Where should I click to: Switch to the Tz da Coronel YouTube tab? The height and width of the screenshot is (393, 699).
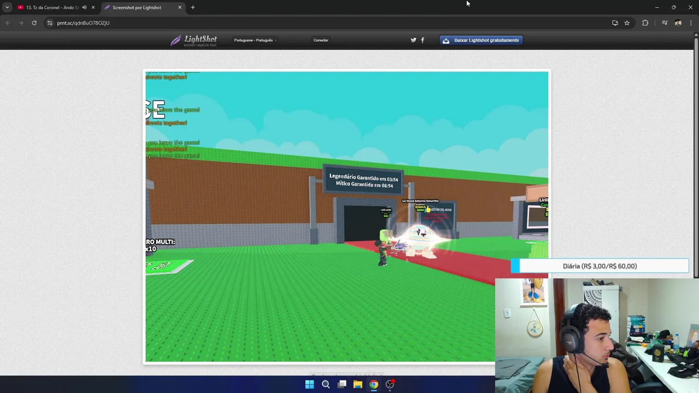point(52,8)
